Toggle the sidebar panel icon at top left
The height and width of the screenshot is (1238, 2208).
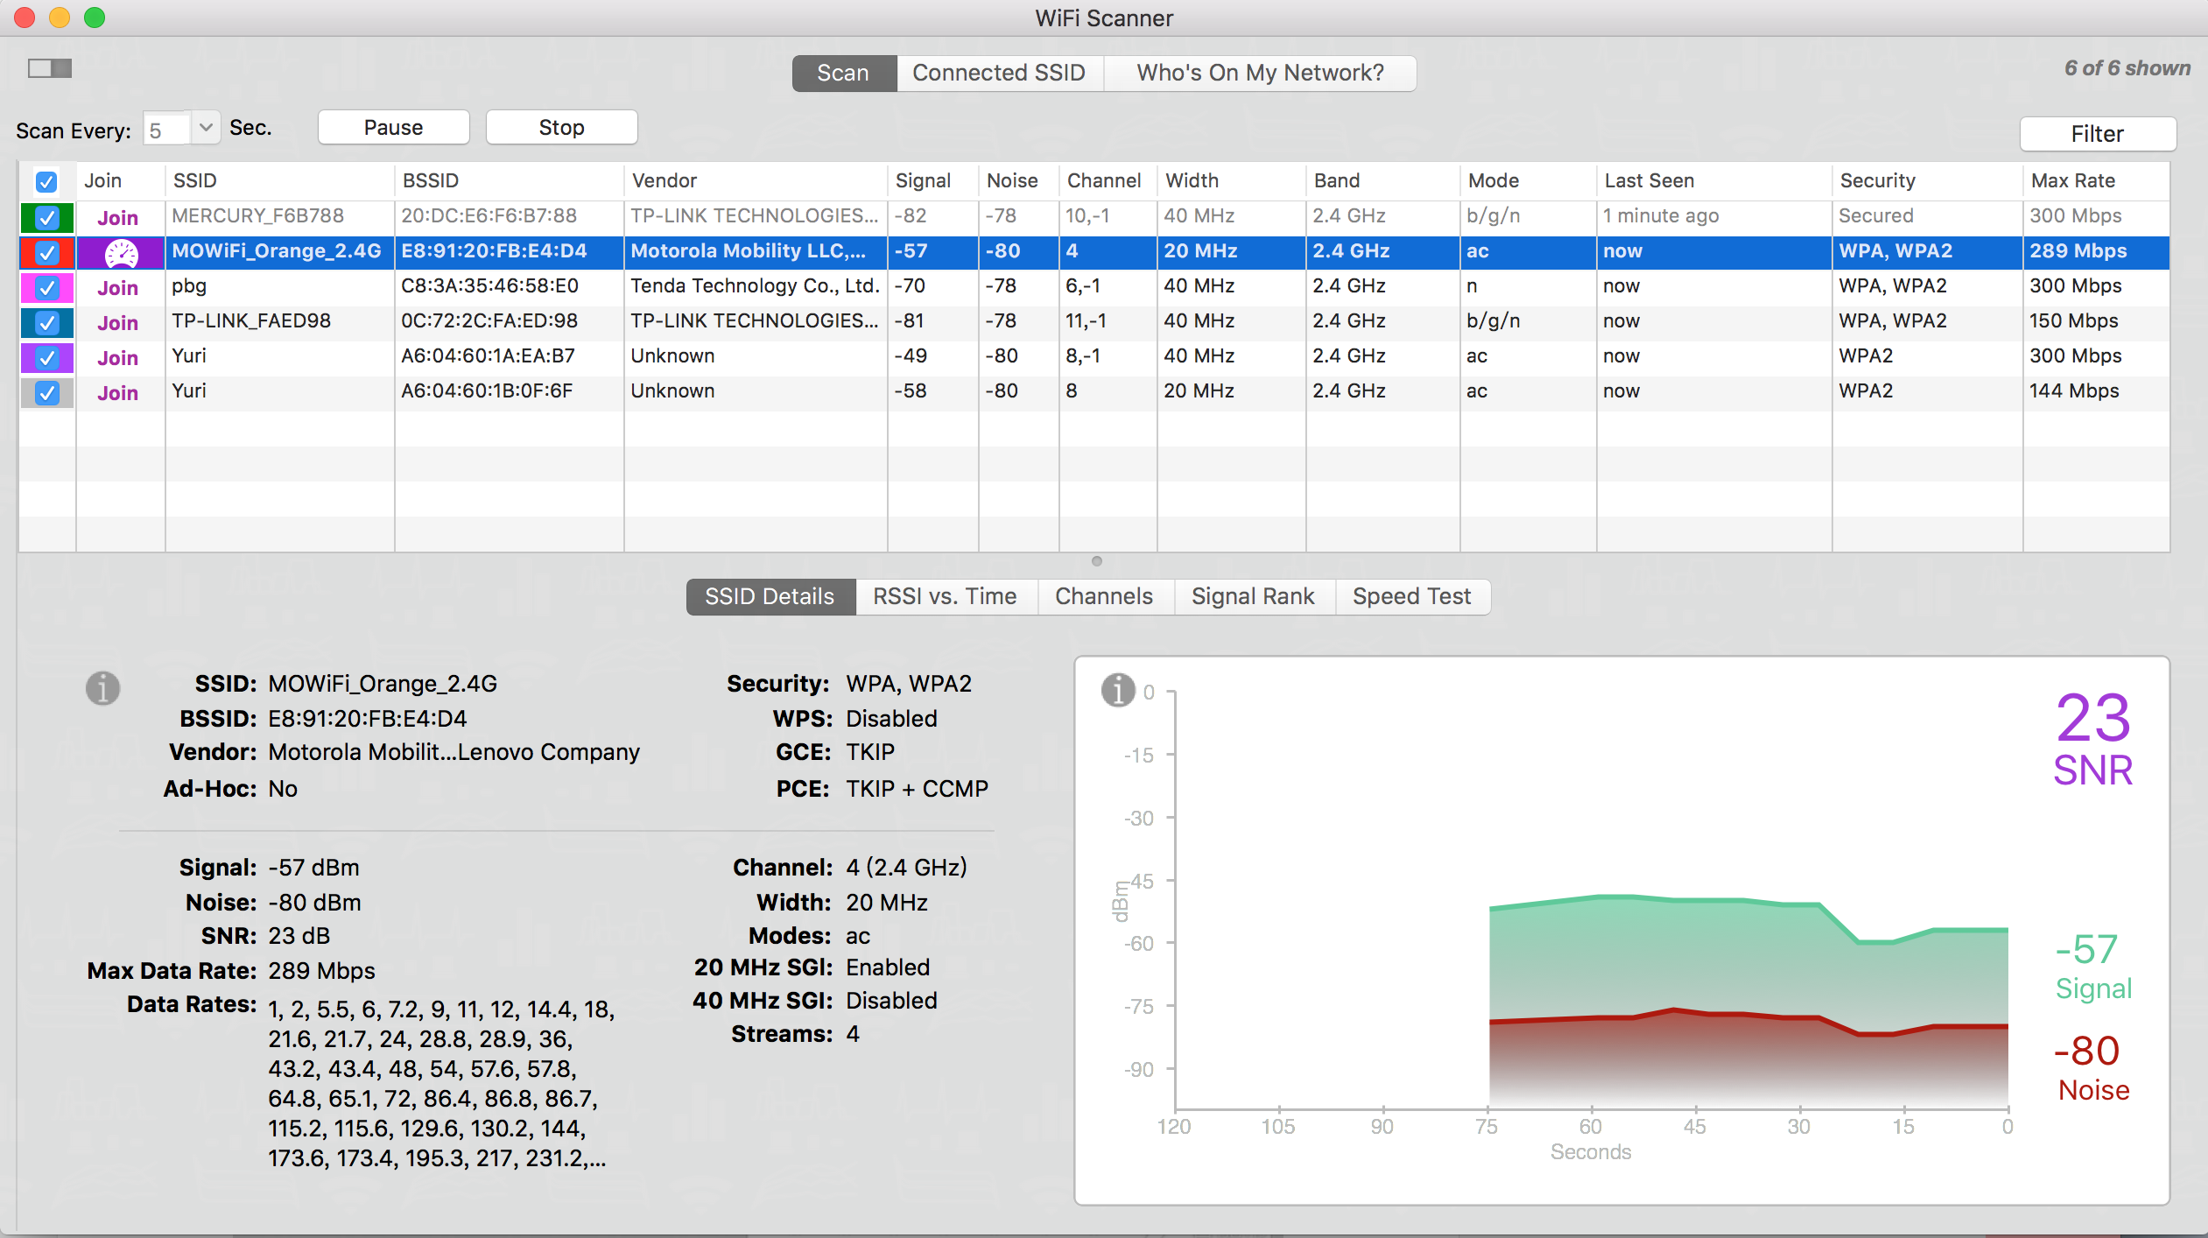[50, 68]
